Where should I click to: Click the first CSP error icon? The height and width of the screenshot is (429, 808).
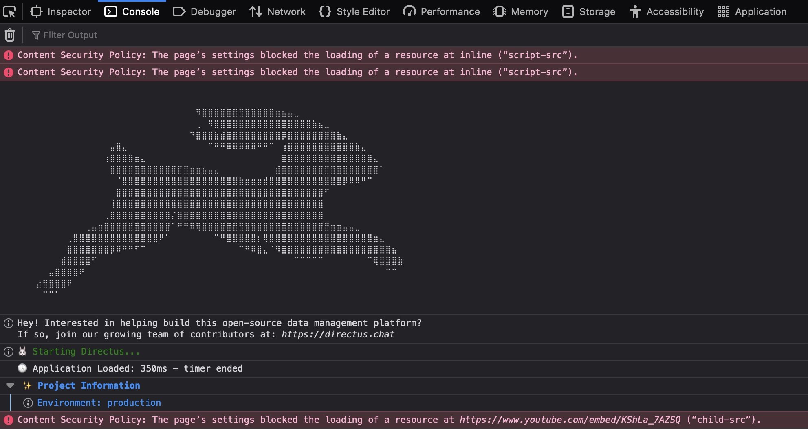(9, 55)
